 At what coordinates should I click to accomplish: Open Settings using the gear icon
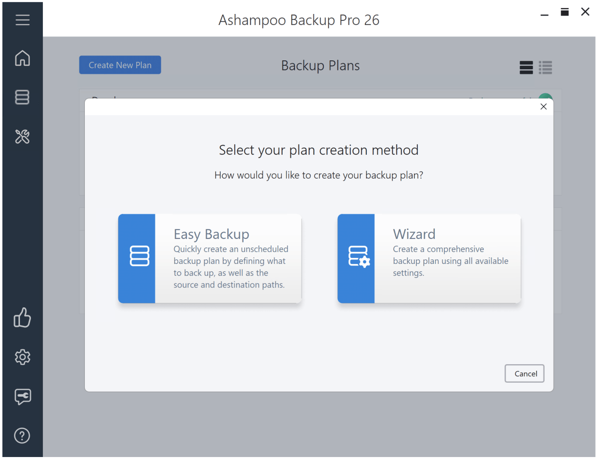[x=22, y=357]
